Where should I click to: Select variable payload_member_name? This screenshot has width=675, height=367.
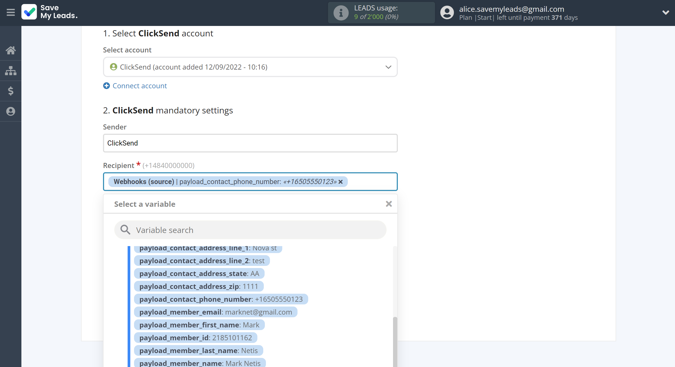click(200, 363)
